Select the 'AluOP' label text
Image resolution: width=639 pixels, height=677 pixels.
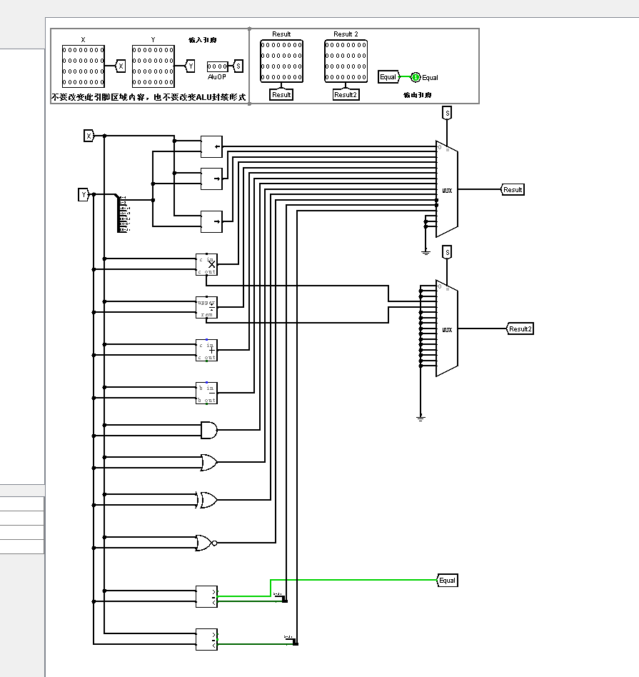coord(217,77)
